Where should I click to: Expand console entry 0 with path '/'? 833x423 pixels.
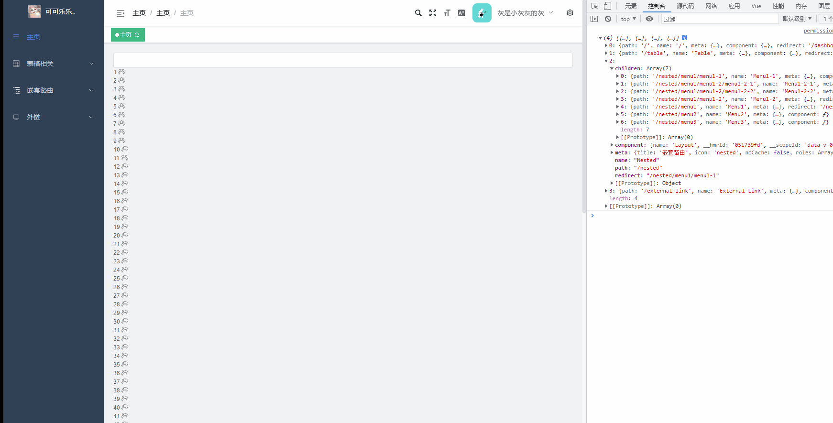(x=606, y=45)
